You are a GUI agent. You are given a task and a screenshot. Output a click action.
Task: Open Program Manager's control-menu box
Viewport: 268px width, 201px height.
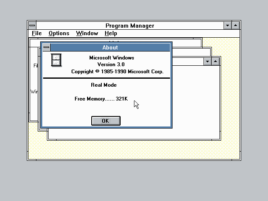[32, 26]
